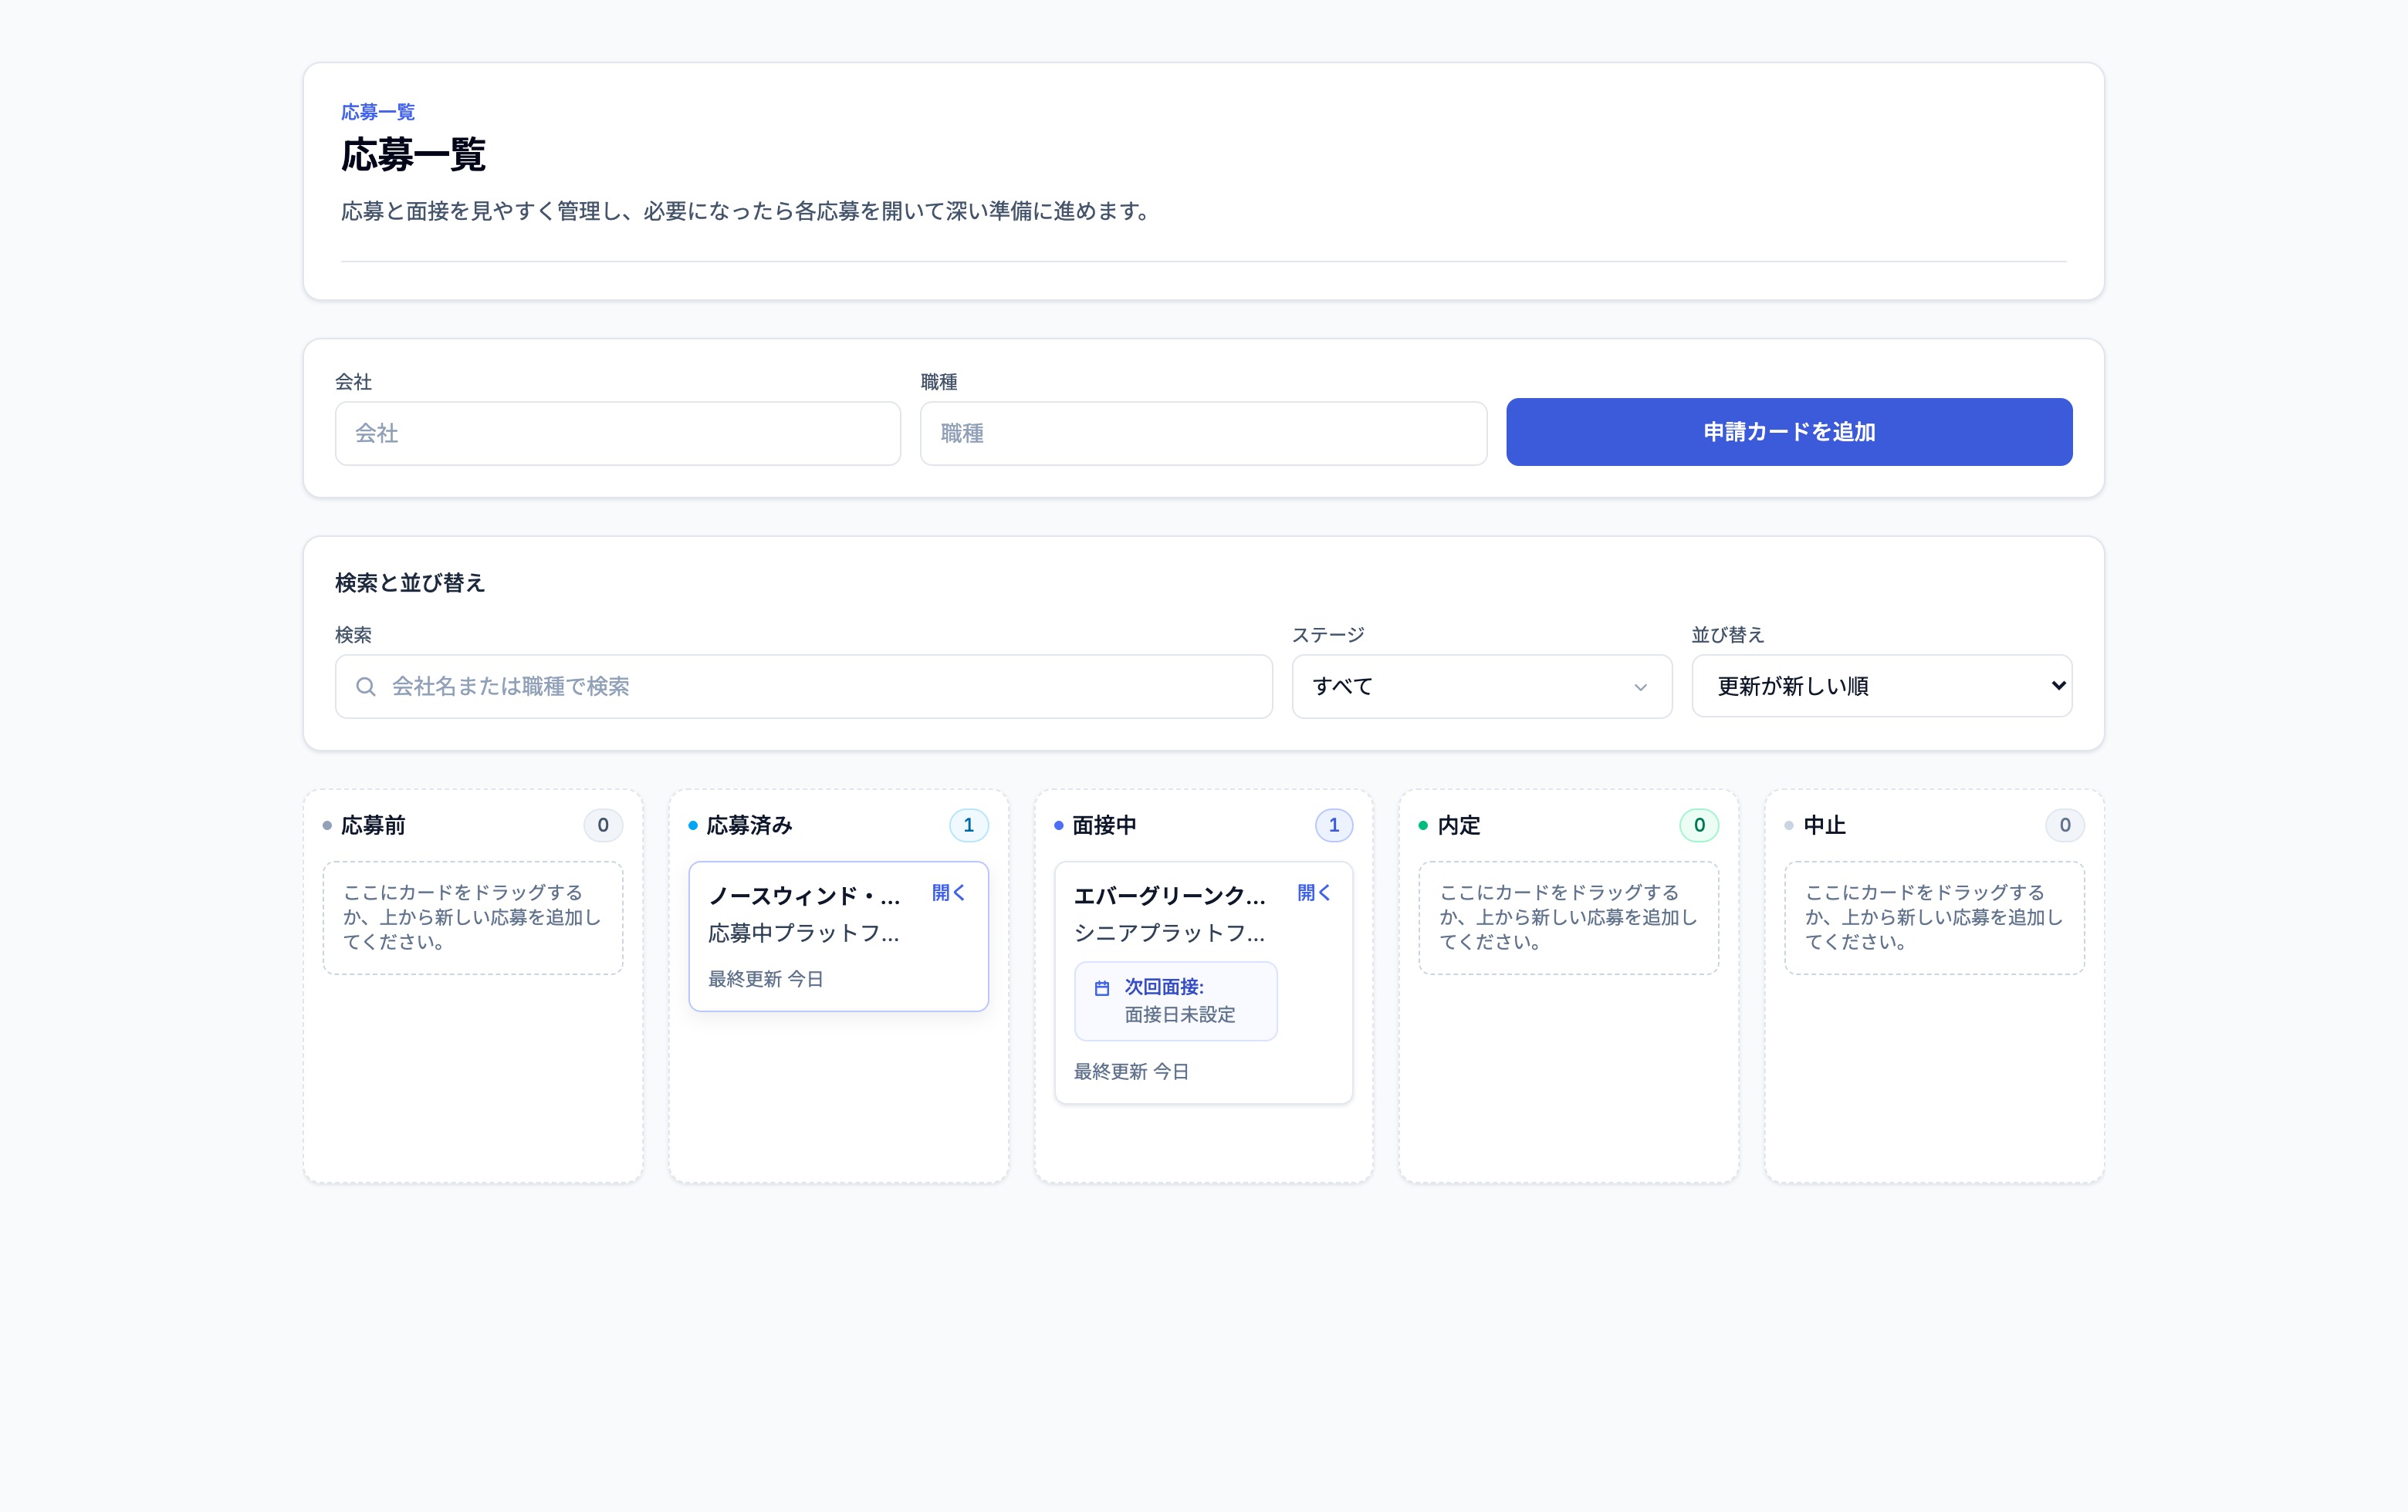Select the ノースウィンド application card title
This screenshot has width=2408, height=1512.
coord(804,896)
